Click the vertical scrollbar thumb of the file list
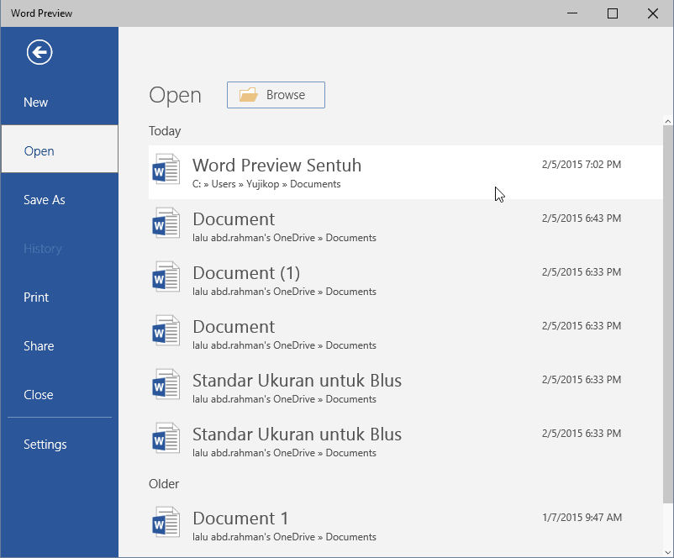The image size is (674, 558). point(667,313)
